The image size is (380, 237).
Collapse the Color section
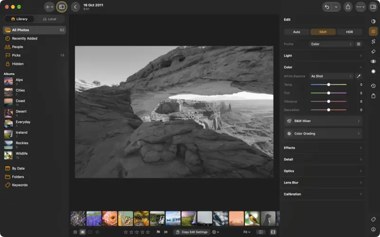(323, 67)
